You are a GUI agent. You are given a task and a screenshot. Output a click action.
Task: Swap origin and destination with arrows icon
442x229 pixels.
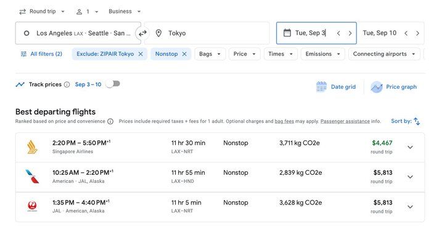(x=142, y=33)
